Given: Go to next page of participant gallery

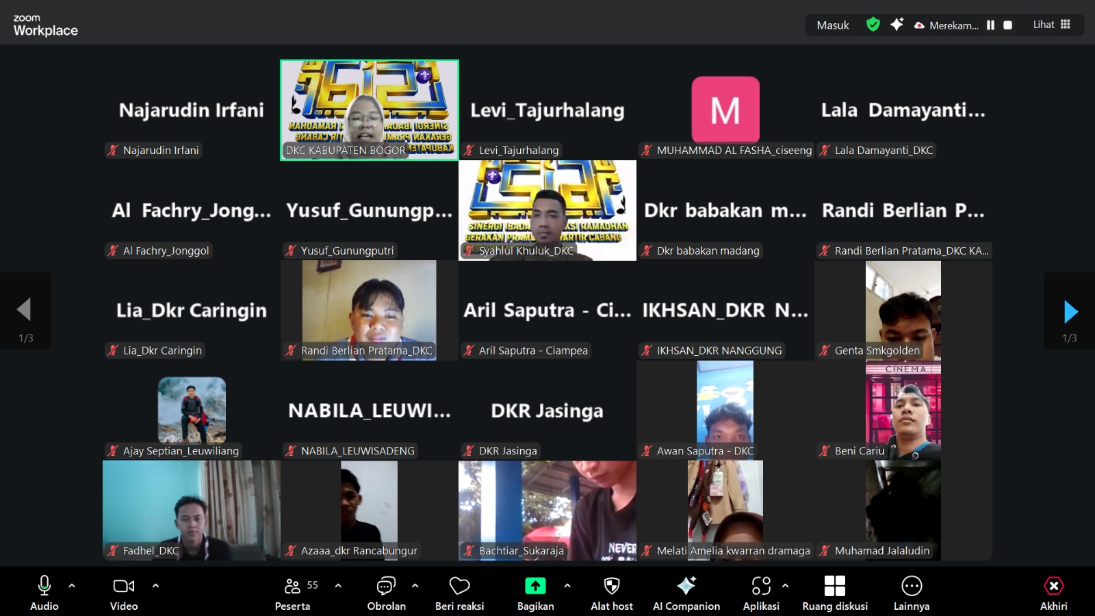Looking at the screenshot, I should point(1070,312).
